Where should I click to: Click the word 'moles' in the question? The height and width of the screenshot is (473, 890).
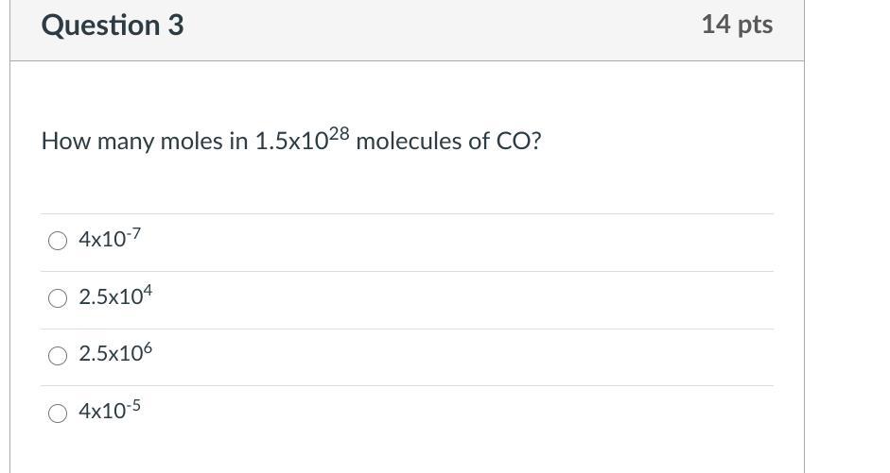click(x=190, y=142)
